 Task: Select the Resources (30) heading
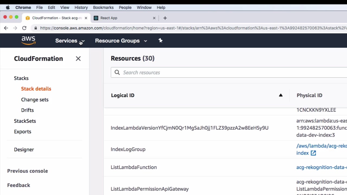[x=133, y=58]
